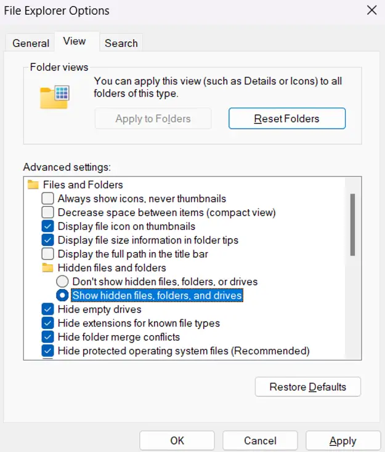Click the Apply button
Viewport: 385px width, 452px height.
343,440
